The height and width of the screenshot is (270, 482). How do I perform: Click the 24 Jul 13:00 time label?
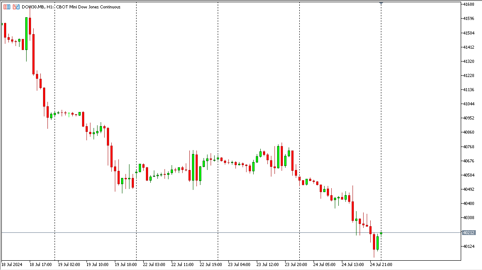353,265
